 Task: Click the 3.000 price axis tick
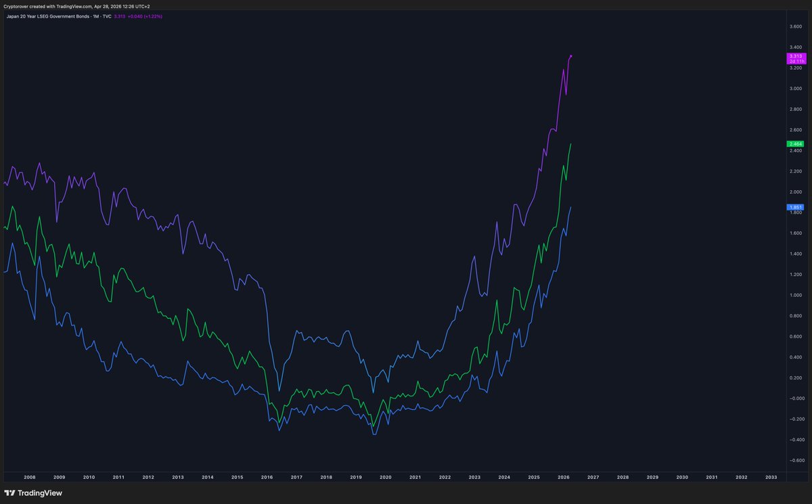796,89
